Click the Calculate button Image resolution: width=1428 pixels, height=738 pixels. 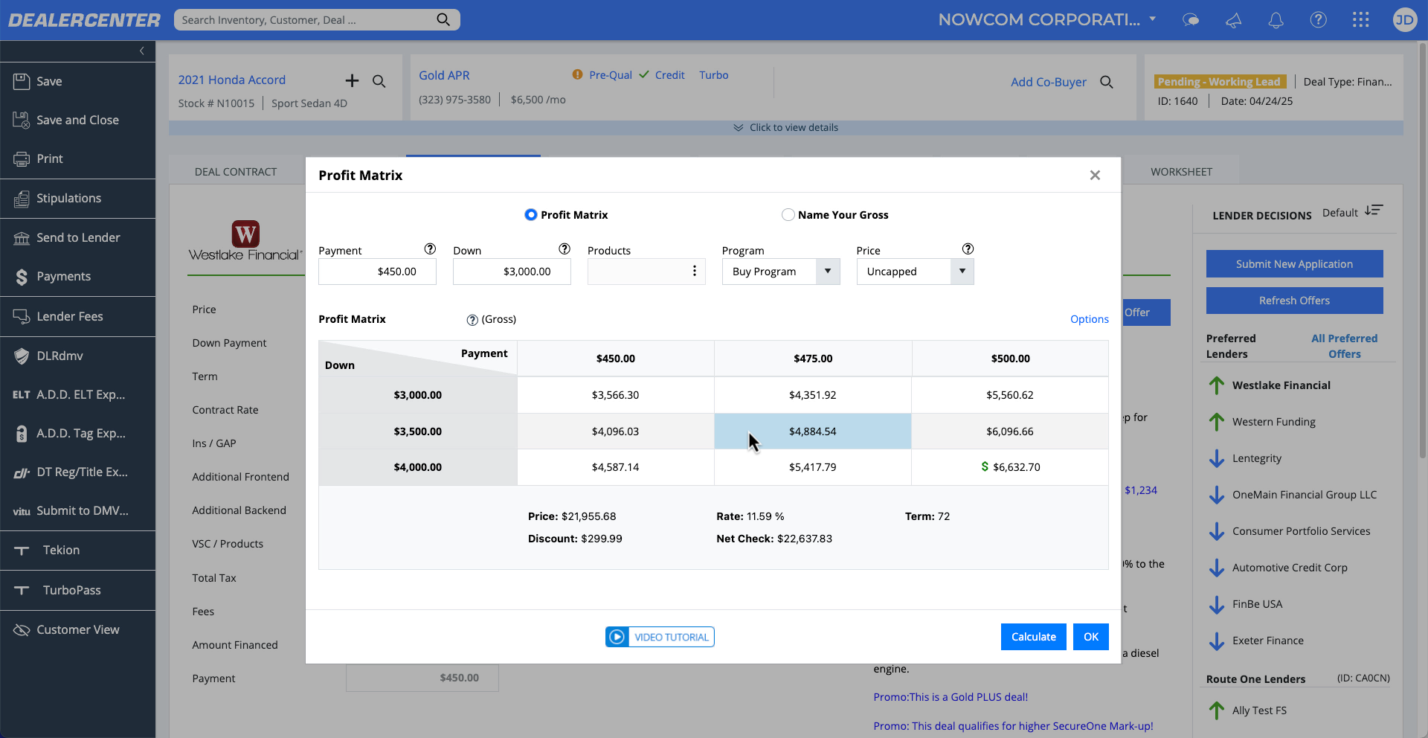click(1033, 637)
